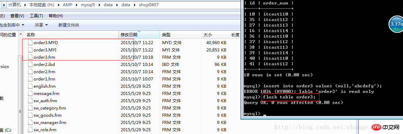Select the file name order2.frm

click(x=44, y=71)
